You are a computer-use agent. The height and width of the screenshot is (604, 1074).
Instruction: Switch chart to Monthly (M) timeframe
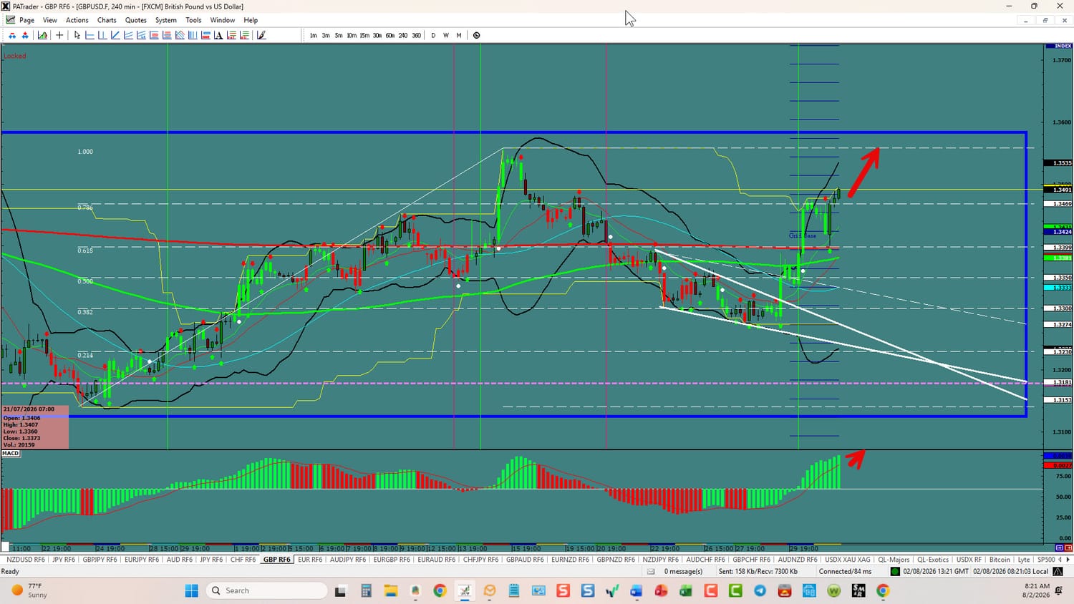459,35
